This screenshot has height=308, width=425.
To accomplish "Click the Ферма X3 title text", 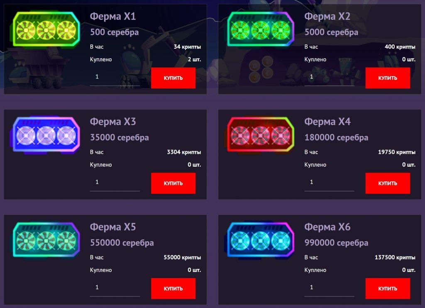I will tap(113, 121).
